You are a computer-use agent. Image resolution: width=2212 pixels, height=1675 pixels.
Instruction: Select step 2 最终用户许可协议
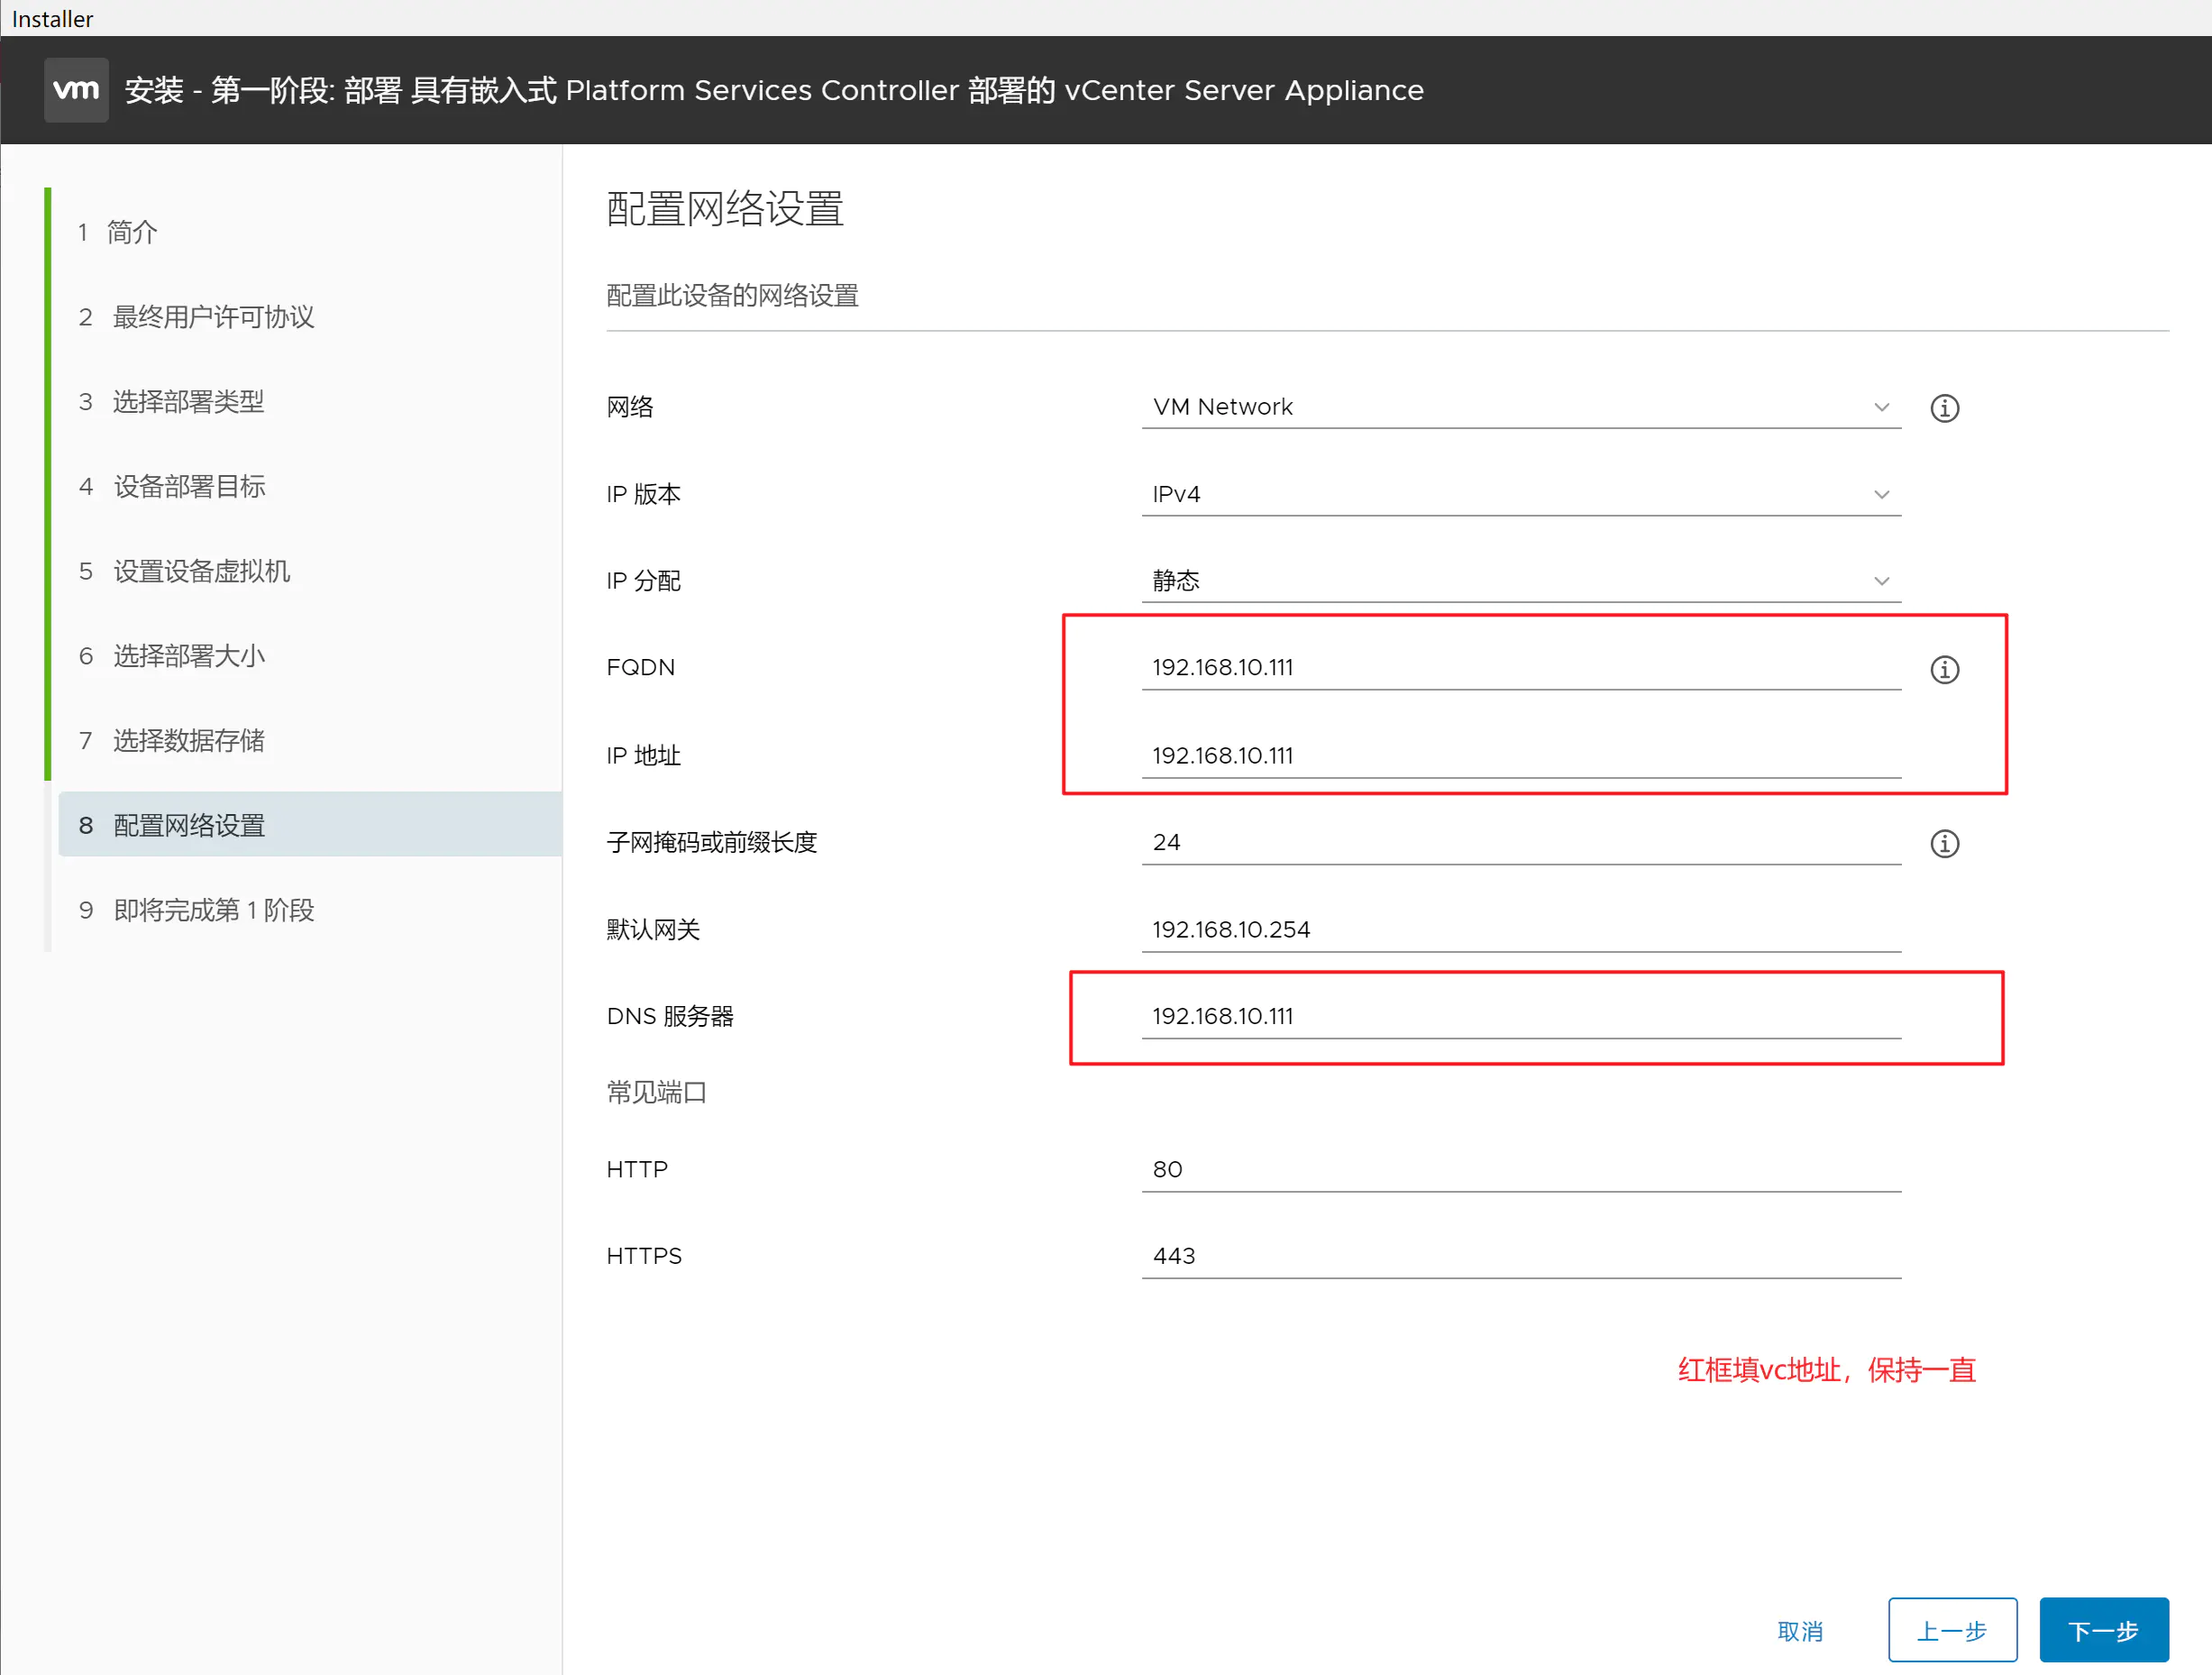(x=196, y=317)
